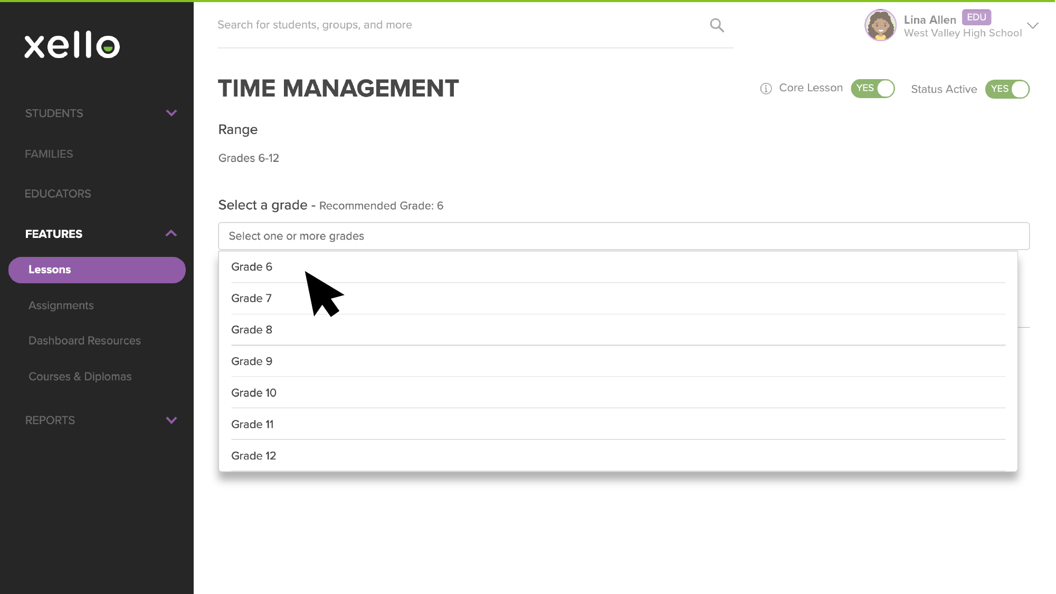Open Courses & Diplomas
The height and width of the screenshot is (594, 1056).
[x=80, y=376]
